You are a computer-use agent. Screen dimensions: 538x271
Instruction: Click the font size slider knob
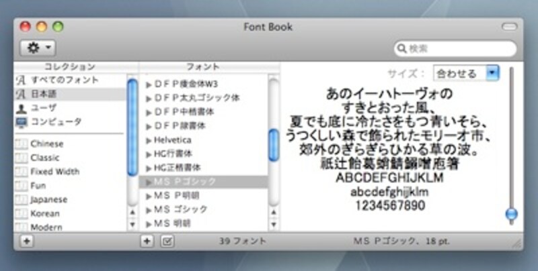[x=512, y=215]
